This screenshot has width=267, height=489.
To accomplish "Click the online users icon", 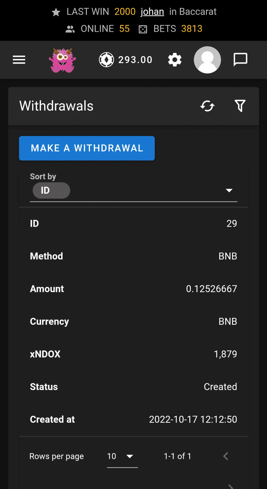I will (x=70, y=29).
